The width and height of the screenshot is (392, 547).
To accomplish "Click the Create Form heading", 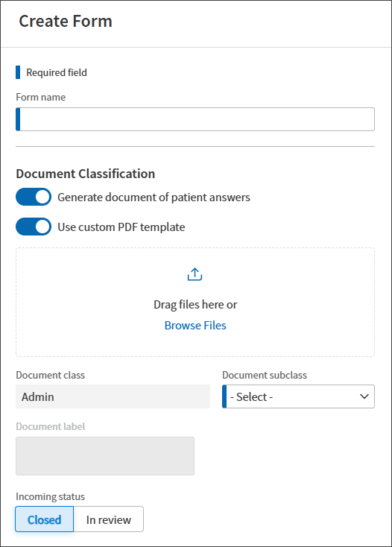I will tap(66, 22).
